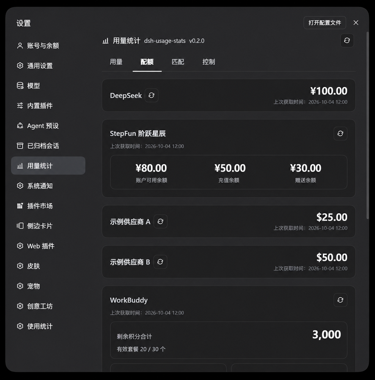The height and width of the screenshot is (380, 375).
Task: Refresh the DeepSeek balance
Action: [152, 95]
